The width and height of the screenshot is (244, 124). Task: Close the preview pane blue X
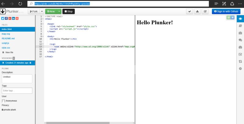coord(232,18)
